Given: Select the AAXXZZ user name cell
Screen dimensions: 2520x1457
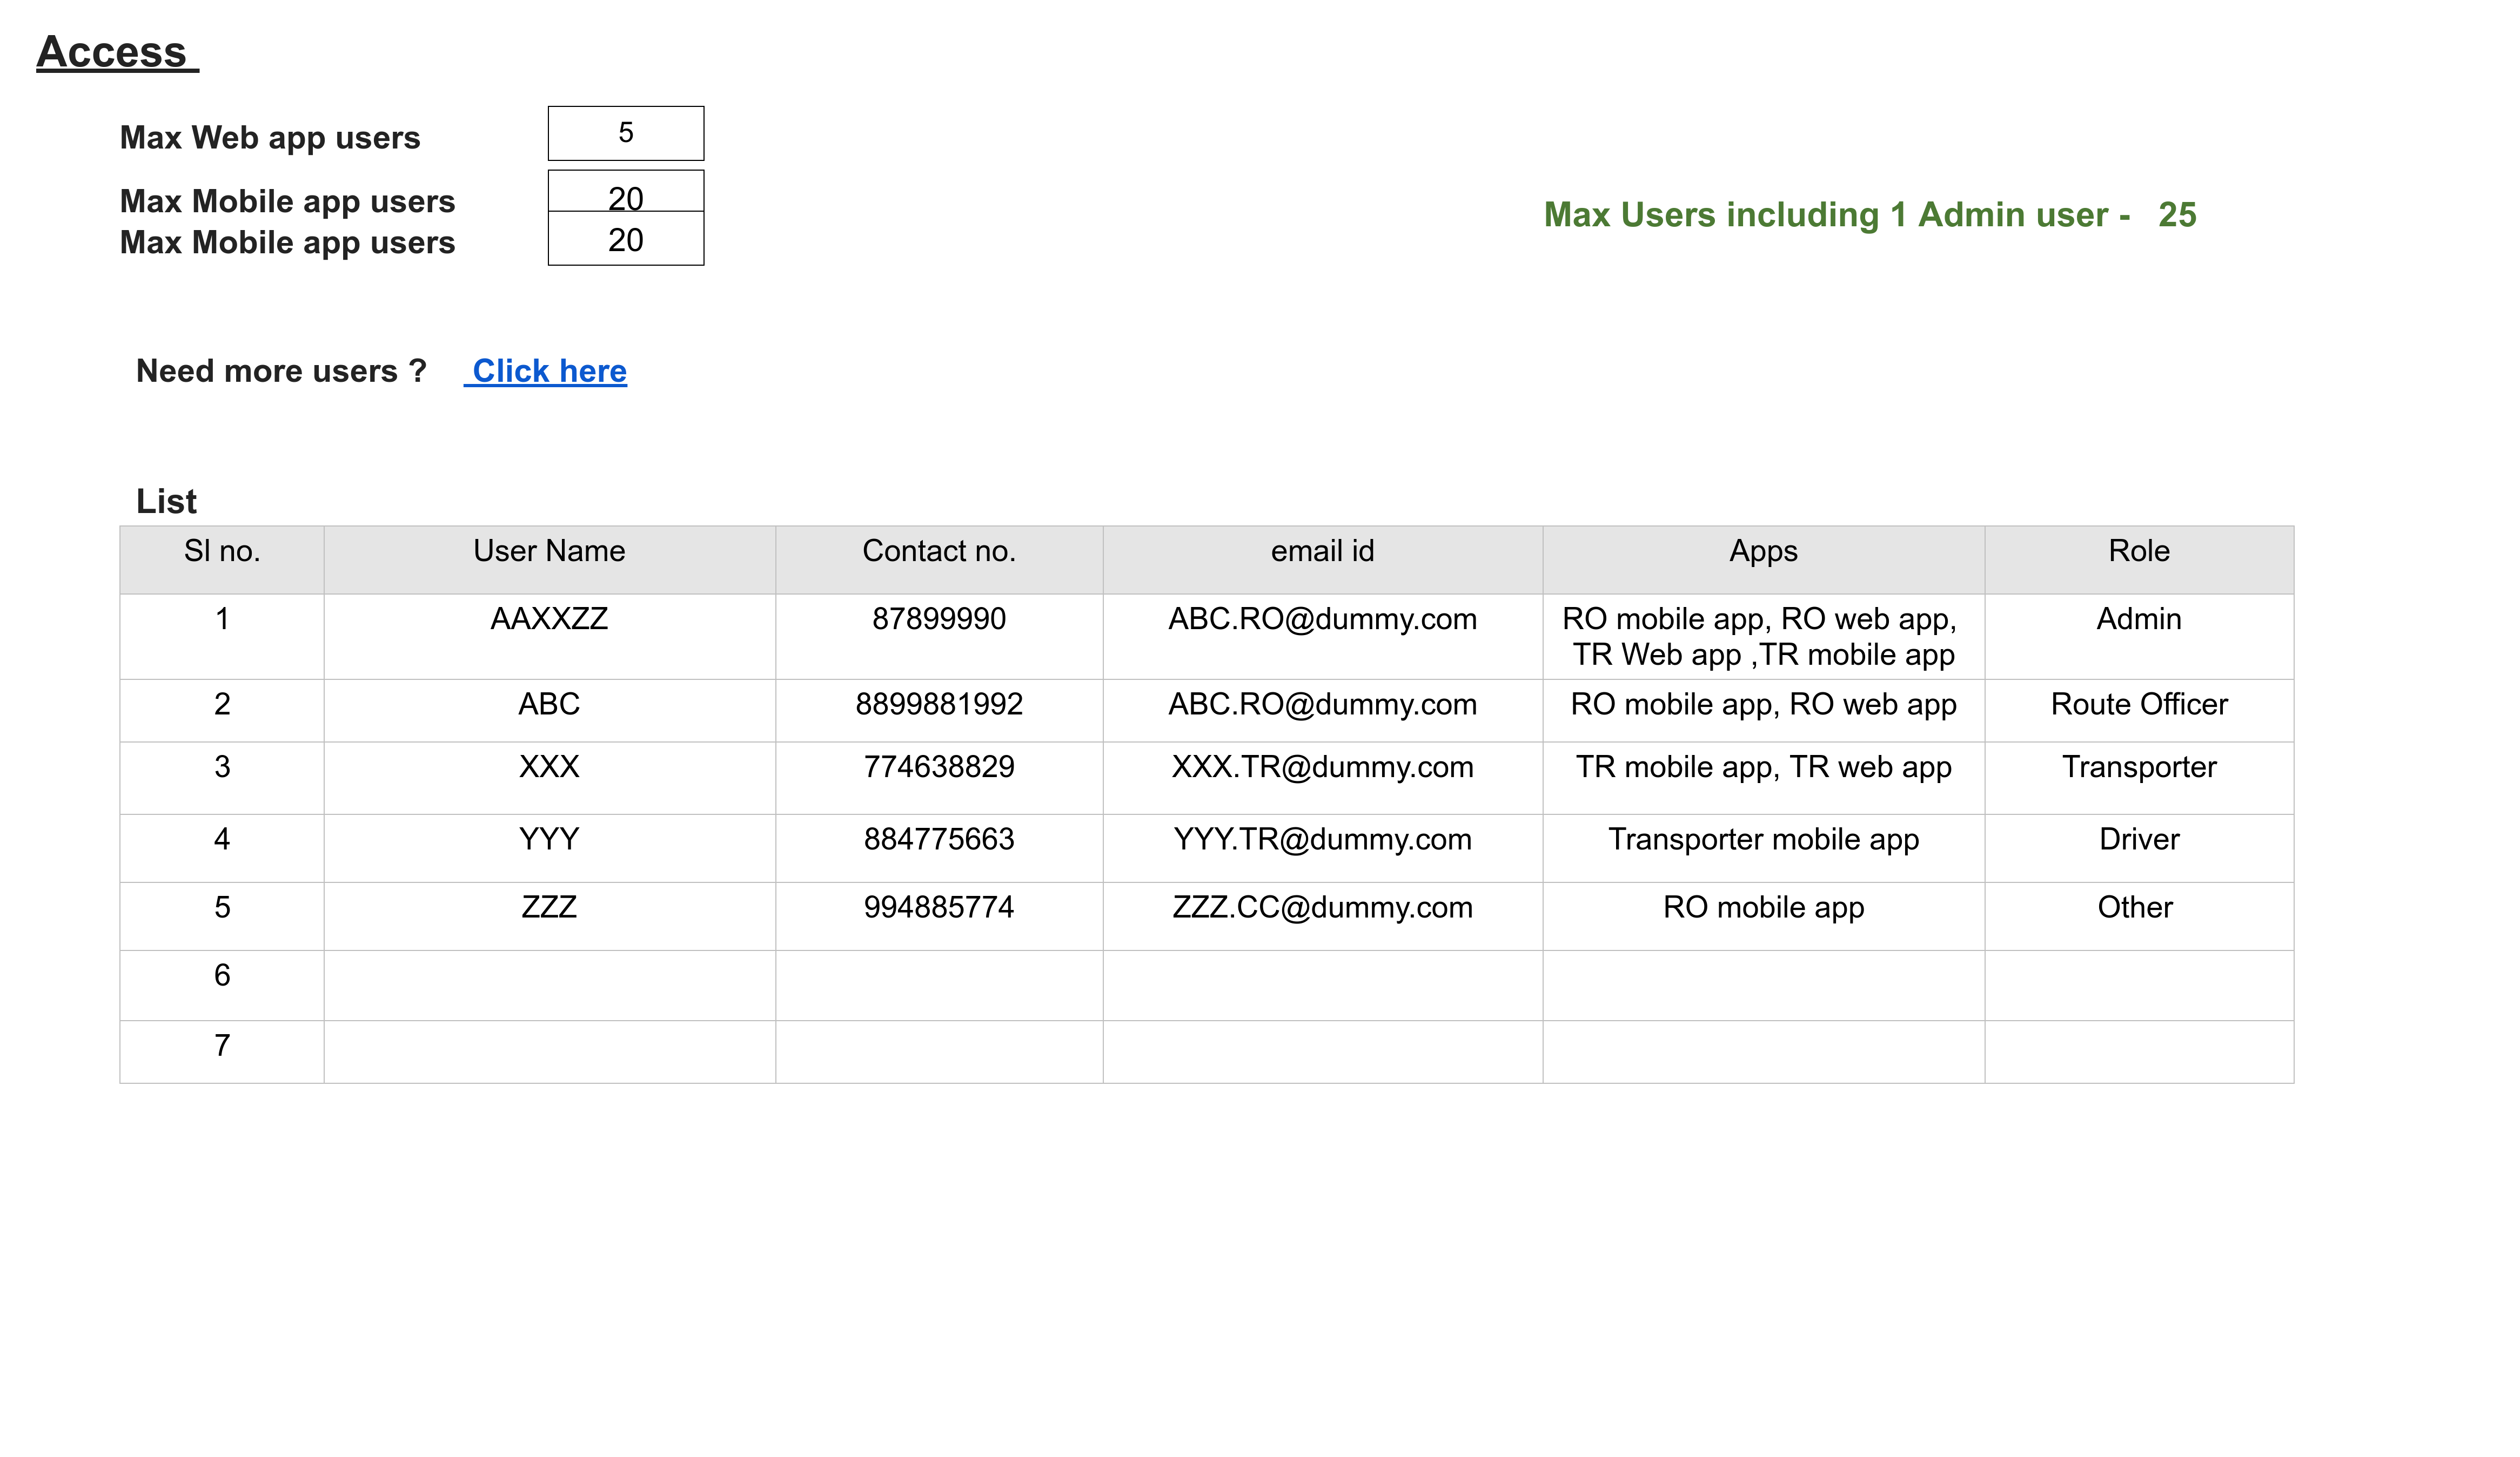Looking at the screenshot, I should [549, 618].
